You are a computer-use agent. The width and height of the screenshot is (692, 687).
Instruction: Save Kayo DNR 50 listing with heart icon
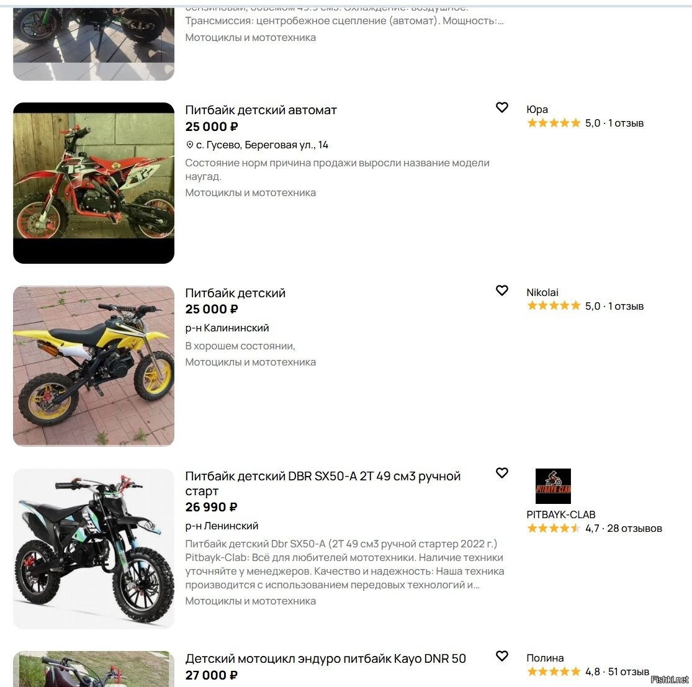[x=502, y=656]
